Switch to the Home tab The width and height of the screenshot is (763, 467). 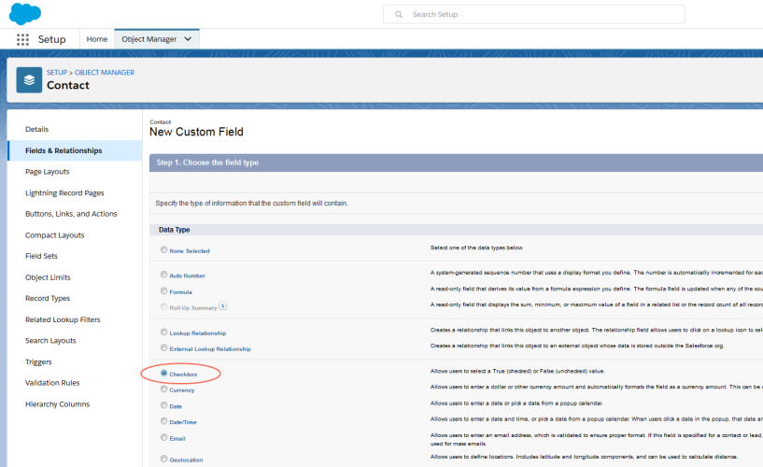click(96, 39)
